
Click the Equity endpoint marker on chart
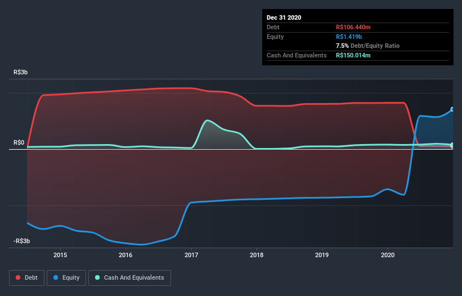click(x=452, y=109)
